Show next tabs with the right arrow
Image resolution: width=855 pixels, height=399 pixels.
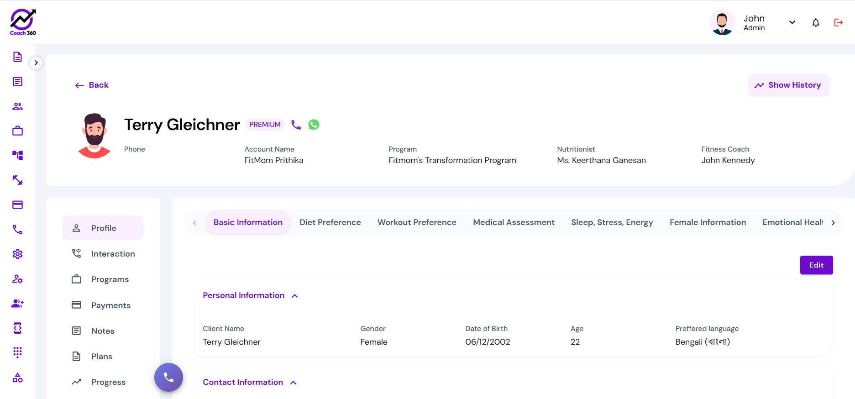pos(833,223)
